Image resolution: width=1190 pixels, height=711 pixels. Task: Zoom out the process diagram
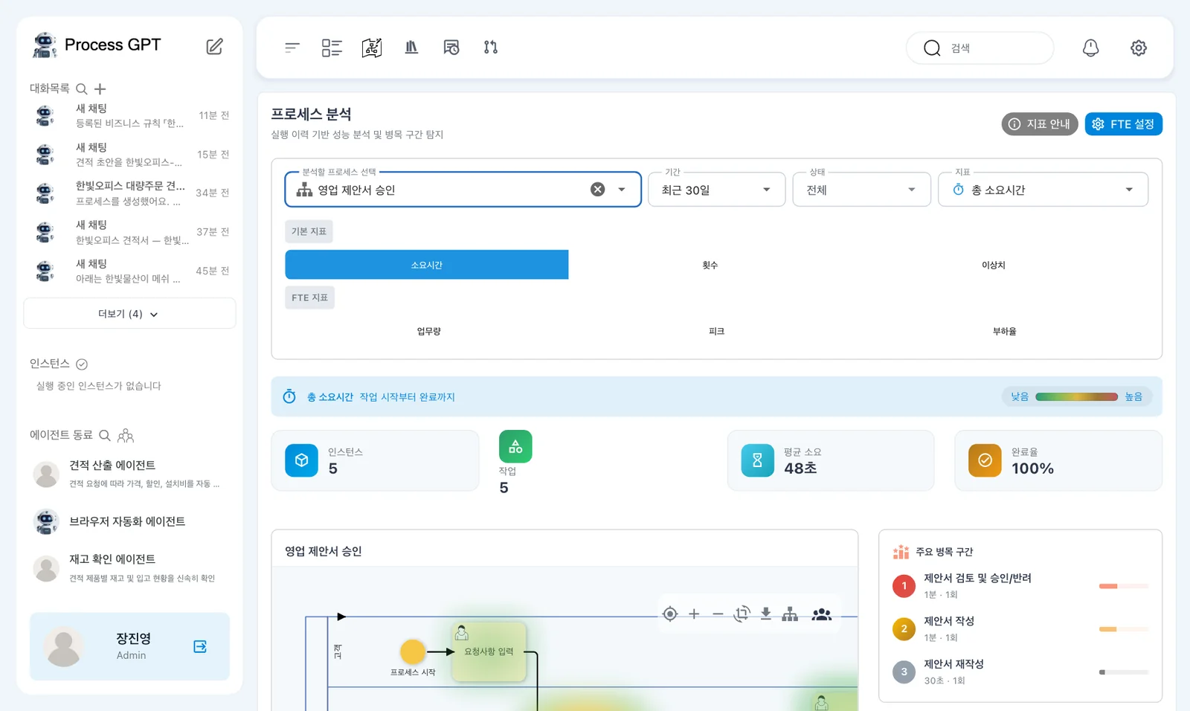pos(718,614)
